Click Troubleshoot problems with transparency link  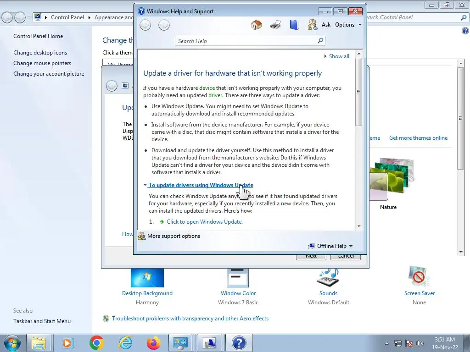pyautogui.click(x=190, y=319)
